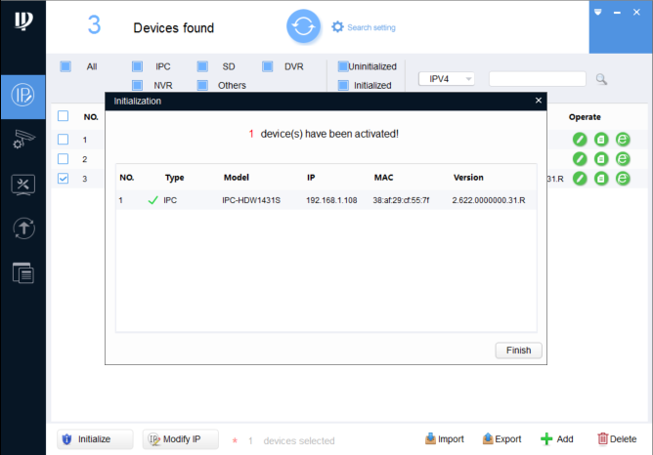Image resolution: width=653 pixels, height=455 pixels.
Task: Open Search setting via the gear icon
Action: (x=337, y=27)
